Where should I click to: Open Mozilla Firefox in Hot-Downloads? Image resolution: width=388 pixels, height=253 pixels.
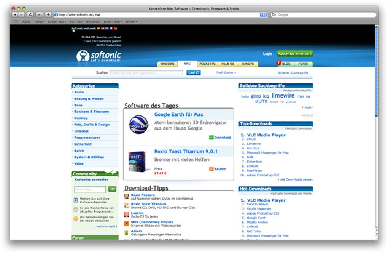pos(258,222)
